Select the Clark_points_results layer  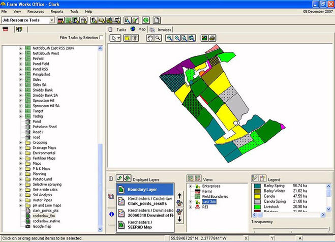coord(145,201)
